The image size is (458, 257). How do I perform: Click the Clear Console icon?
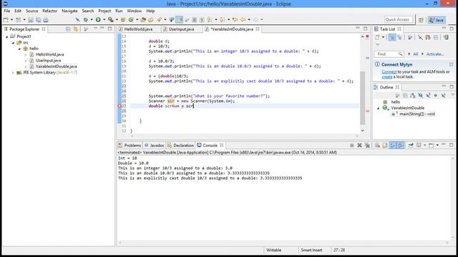(377, 145)
